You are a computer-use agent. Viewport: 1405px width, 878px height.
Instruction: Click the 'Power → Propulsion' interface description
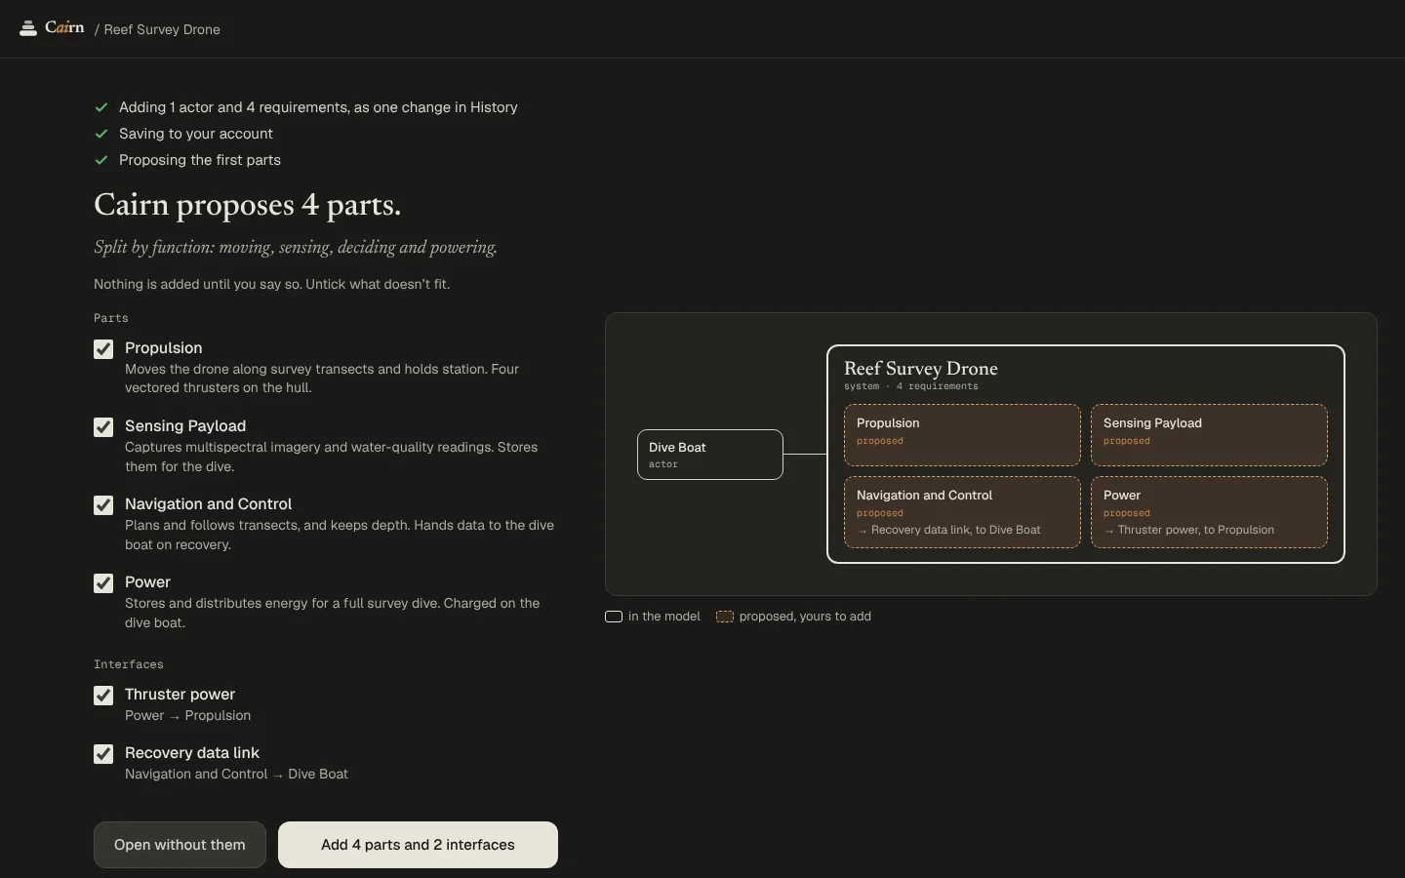click(x=187, y=715)
